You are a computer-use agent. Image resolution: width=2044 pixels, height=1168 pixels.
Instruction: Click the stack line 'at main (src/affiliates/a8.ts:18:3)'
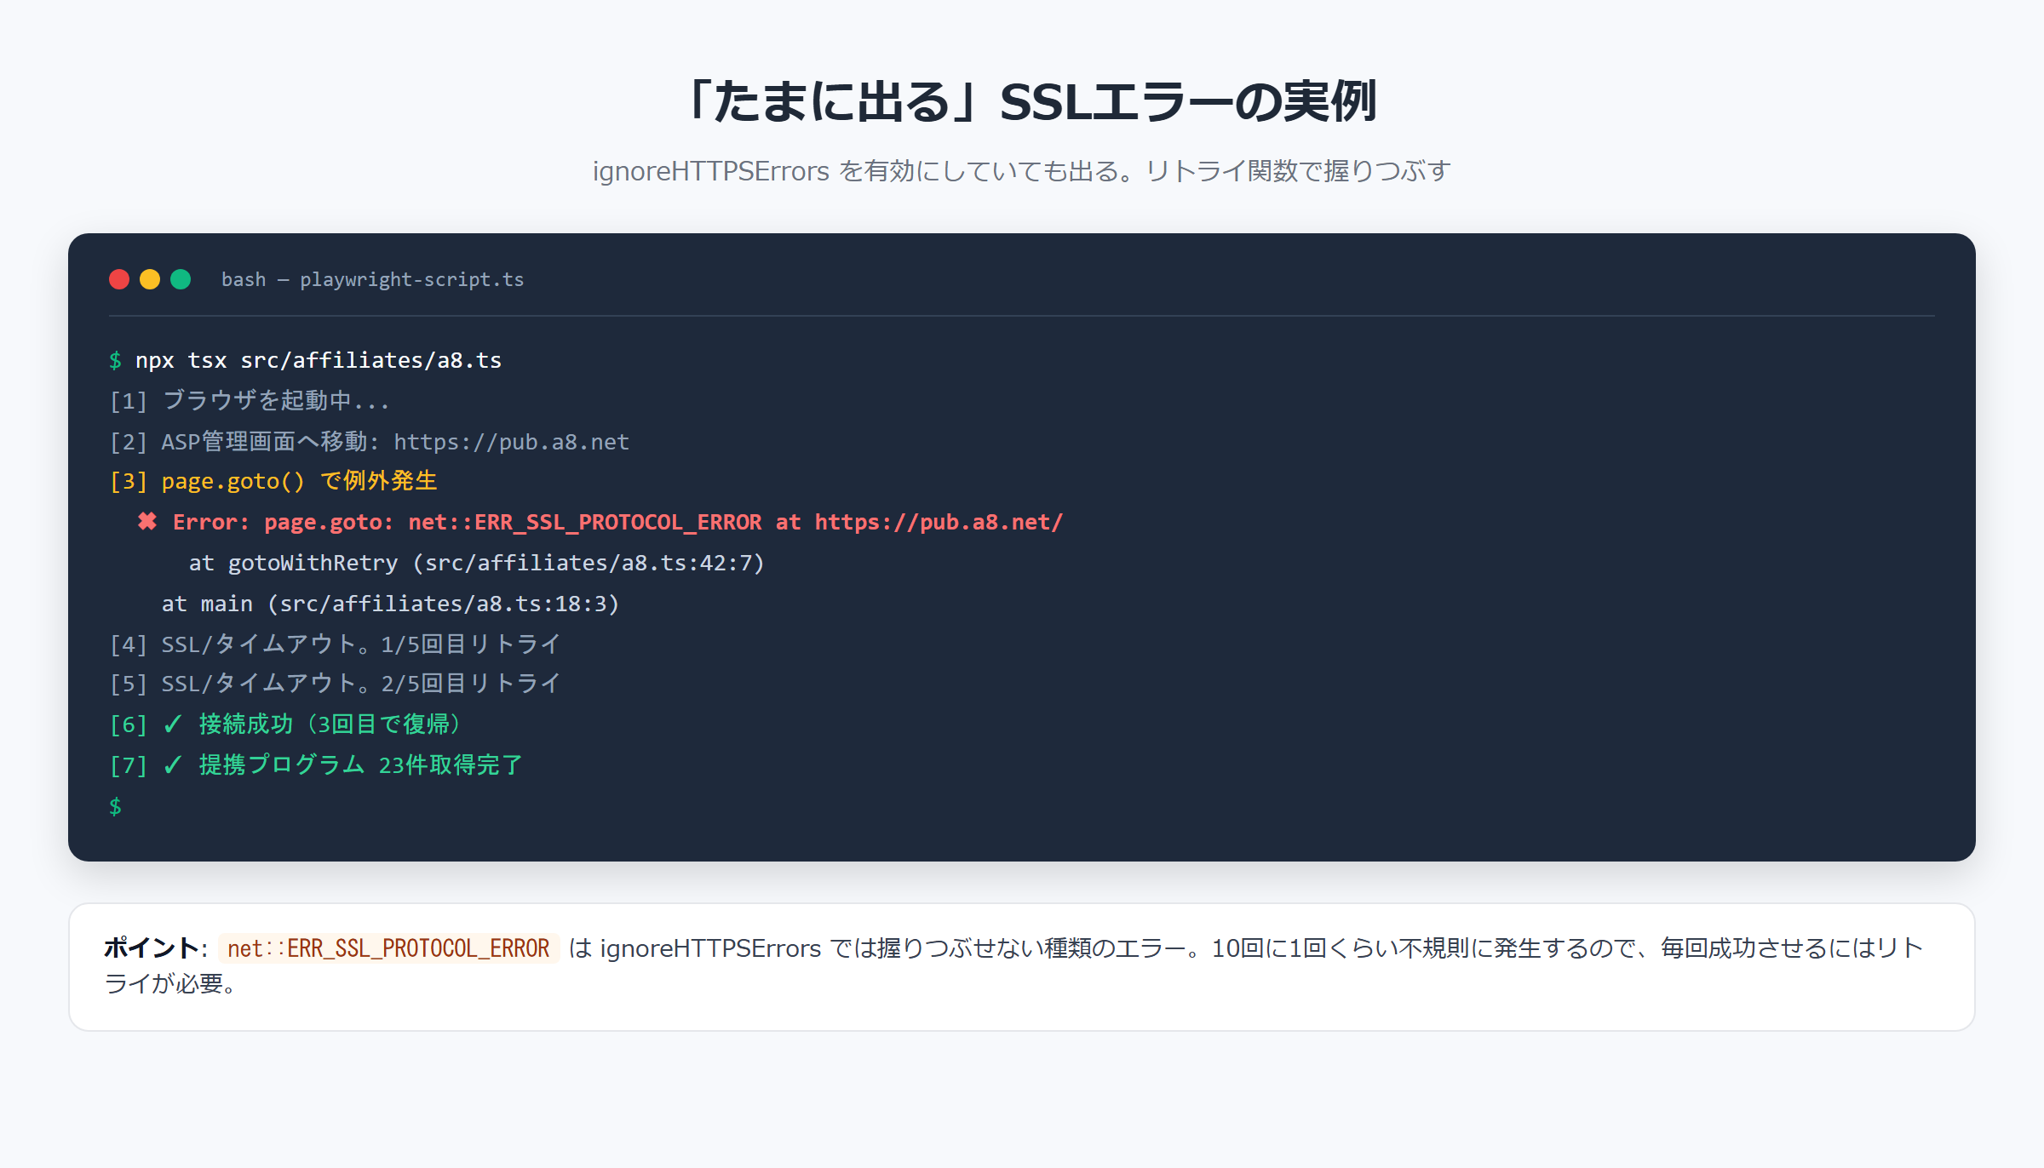390,604
